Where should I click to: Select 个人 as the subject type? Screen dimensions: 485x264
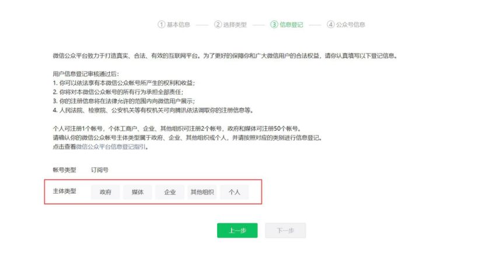234,192
